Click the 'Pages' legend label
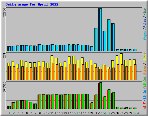This screenshot has height=116, width=148. coord(145,35)
